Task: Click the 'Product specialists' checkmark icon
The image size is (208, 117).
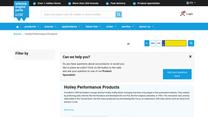Action: (x=134, y=3)
